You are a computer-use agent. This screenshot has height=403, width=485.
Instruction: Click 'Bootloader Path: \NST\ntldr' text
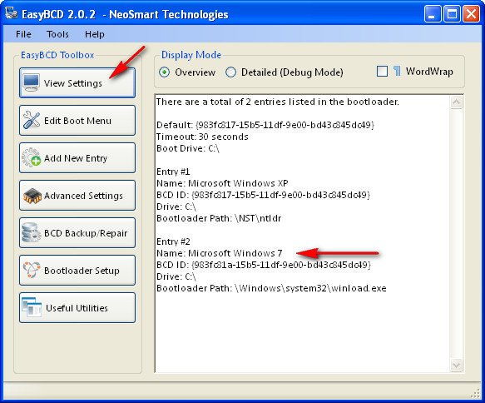click(x=219, y=218)
